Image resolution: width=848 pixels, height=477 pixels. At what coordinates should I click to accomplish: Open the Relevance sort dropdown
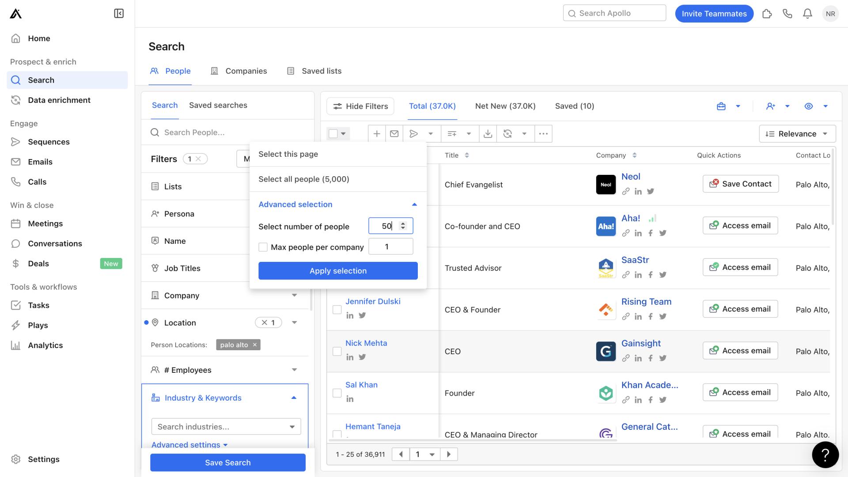(x=797, y=133)
